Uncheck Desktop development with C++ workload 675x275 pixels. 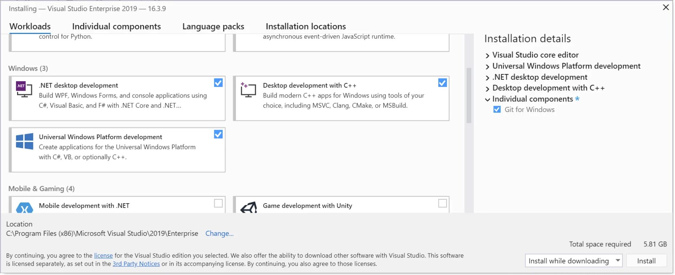click(x=442, y=83)
